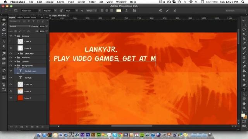
Task: Open the Type menu
Action: (x=71, y=2)
